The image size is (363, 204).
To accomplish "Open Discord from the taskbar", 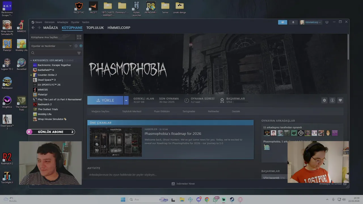I will [x=199, y=199].
